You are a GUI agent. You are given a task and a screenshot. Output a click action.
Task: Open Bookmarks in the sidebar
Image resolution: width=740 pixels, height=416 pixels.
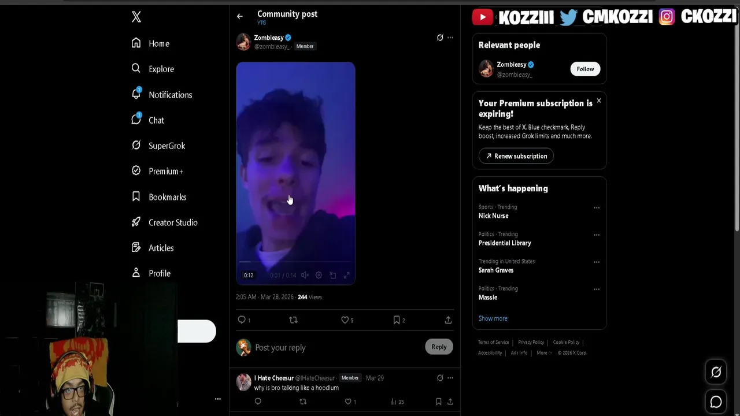click(x=160, y=196)
